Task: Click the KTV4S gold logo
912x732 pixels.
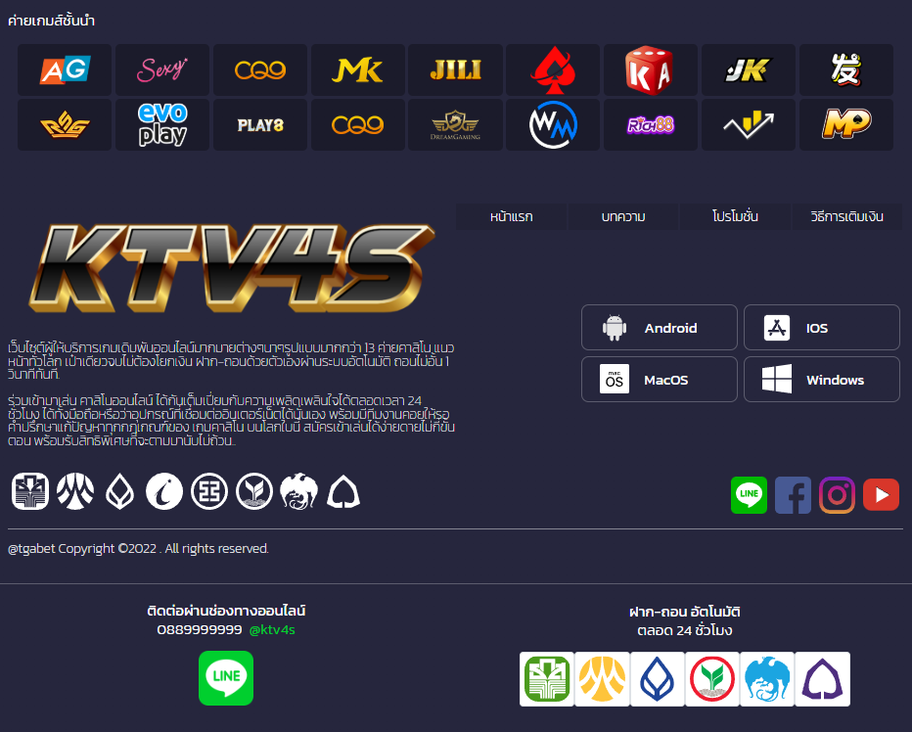Action: click(232, 268)
